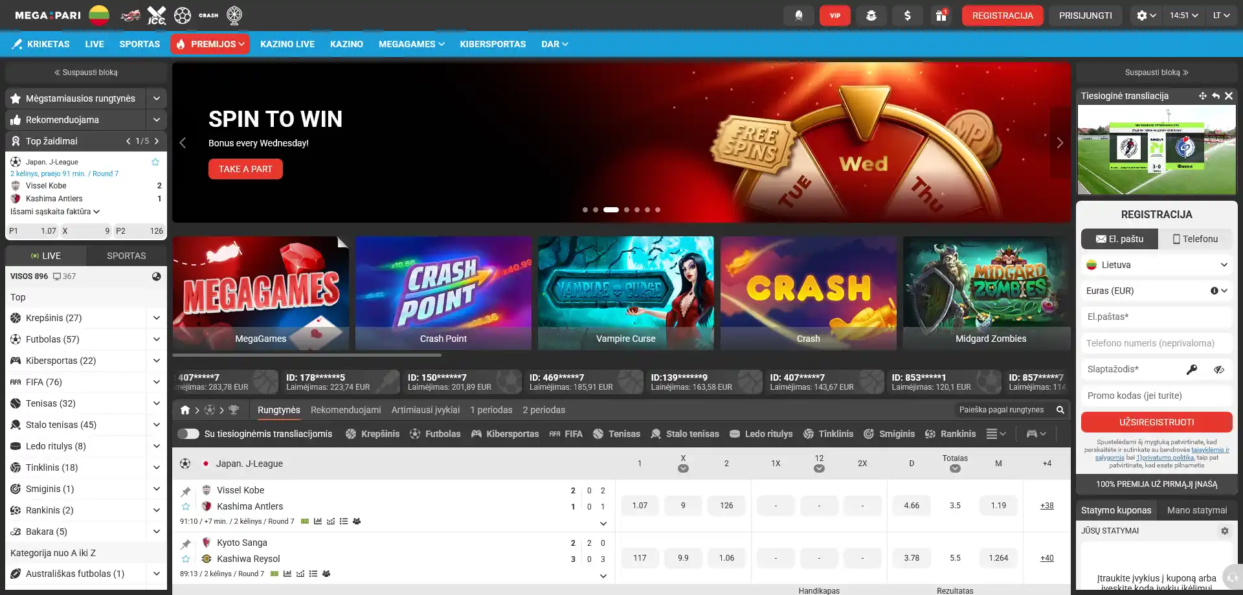The height and width of the screenshot is (595, 1243).
Task: Switch to the Artimiausi įvykiai tab
Action: (x=425, y=410)
